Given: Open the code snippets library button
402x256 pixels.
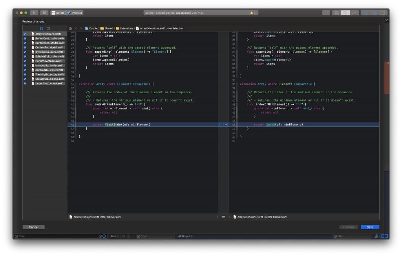Looking at the screenshot, I should click(326, 13).
